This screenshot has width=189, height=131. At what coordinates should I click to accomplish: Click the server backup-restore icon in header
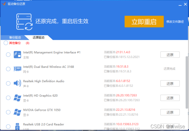[x=25, y=22]
